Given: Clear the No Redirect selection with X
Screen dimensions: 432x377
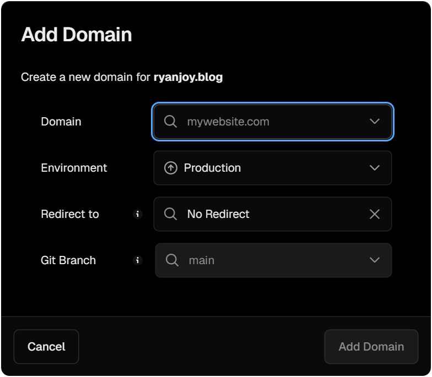Looking at the screenshot, I should tap(375, 214).
